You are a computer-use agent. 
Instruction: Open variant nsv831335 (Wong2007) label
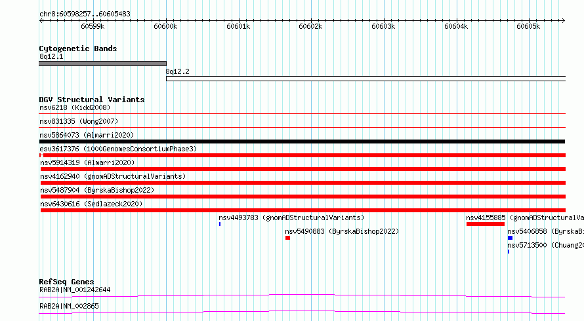click(79, 122)
